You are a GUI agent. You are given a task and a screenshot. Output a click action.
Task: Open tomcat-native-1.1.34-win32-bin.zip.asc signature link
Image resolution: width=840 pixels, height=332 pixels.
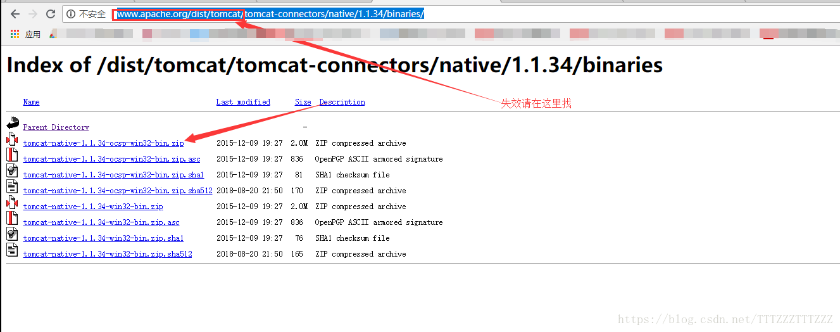[x=101, y=222]
